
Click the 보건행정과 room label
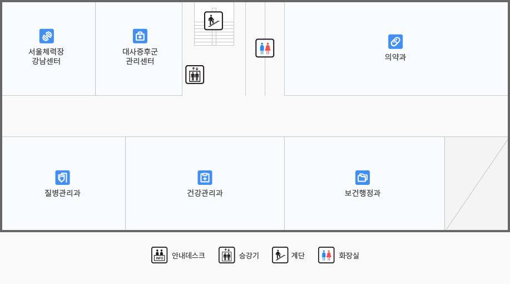click(362, 193)
